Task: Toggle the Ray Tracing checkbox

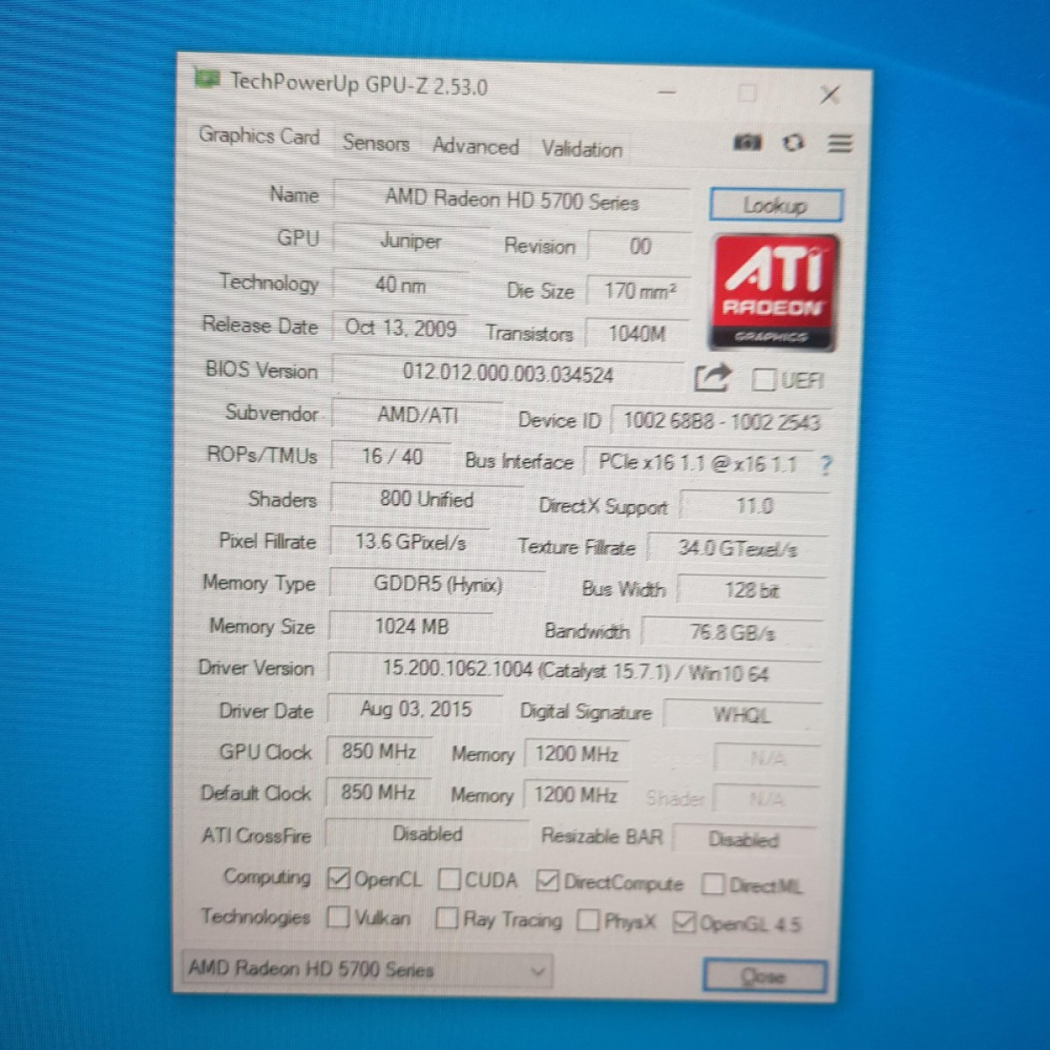Action: 446,918
